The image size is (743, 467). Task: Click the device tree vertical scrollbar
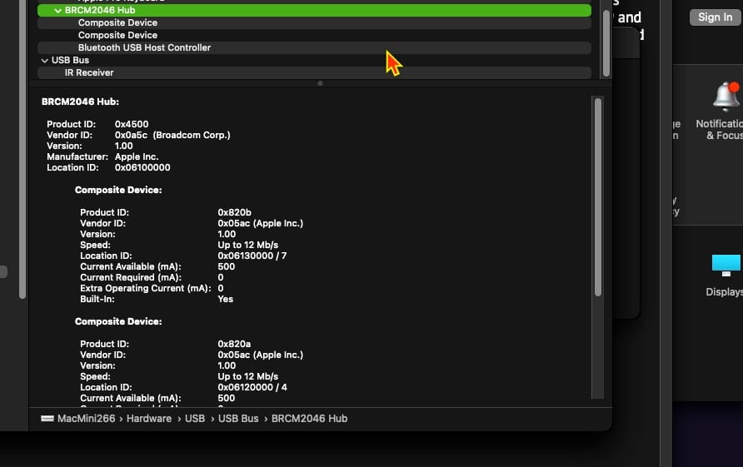606,43
